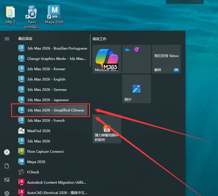This screenshot has width=218, height=196.
Task: Click the FCheck film camera icon
Action: pos(21,172)
